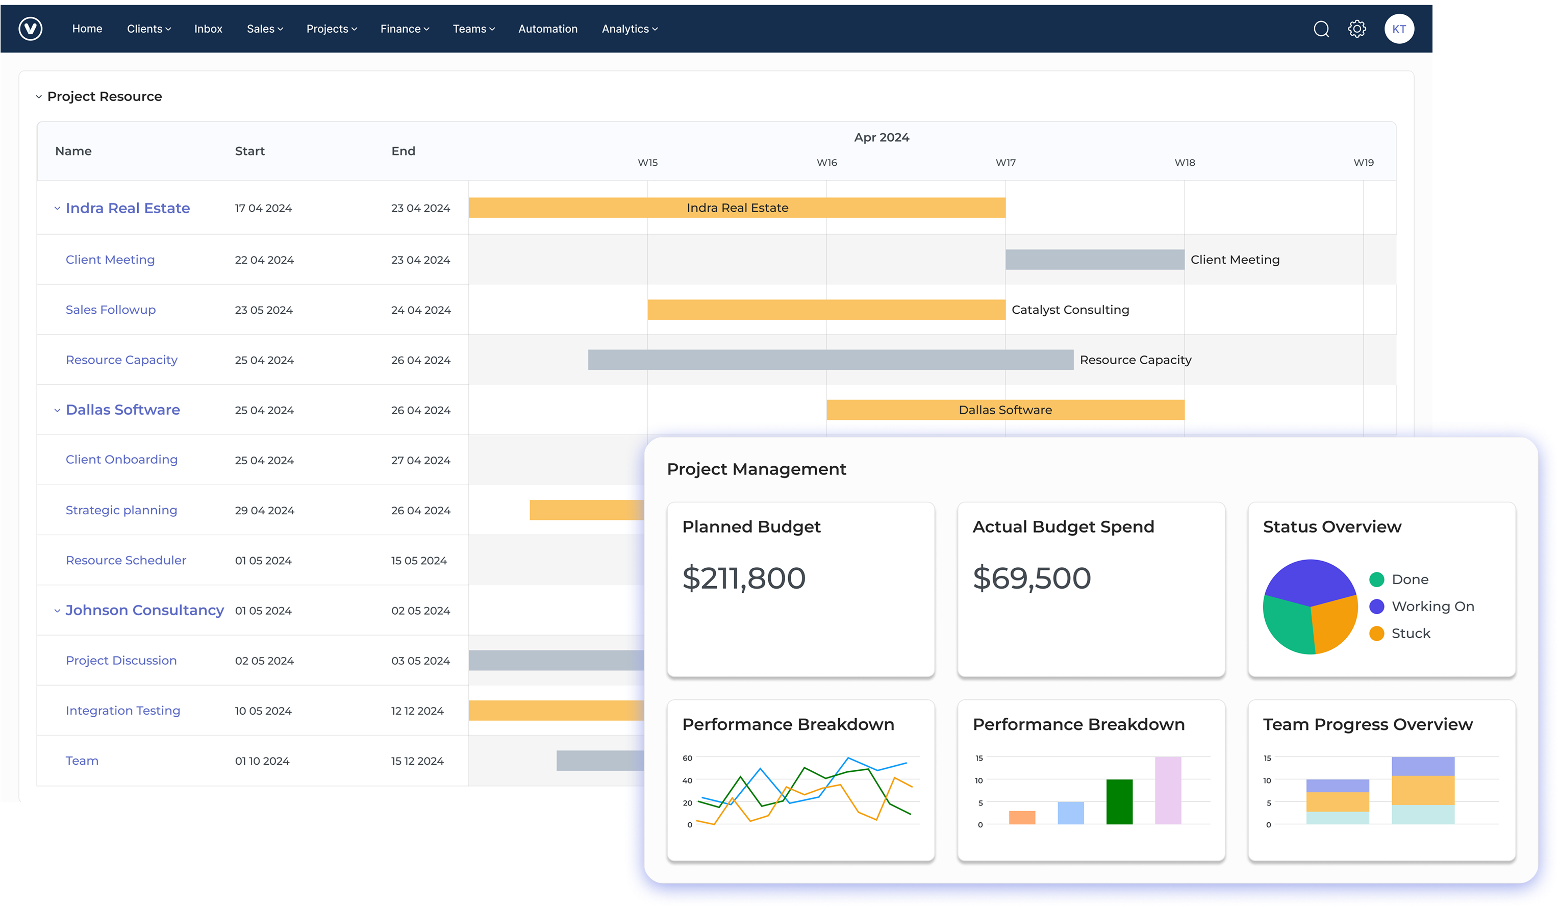The image size is (1559, 908).
Task: Open the Resource Scheduler task link
Action: (125, 561)
